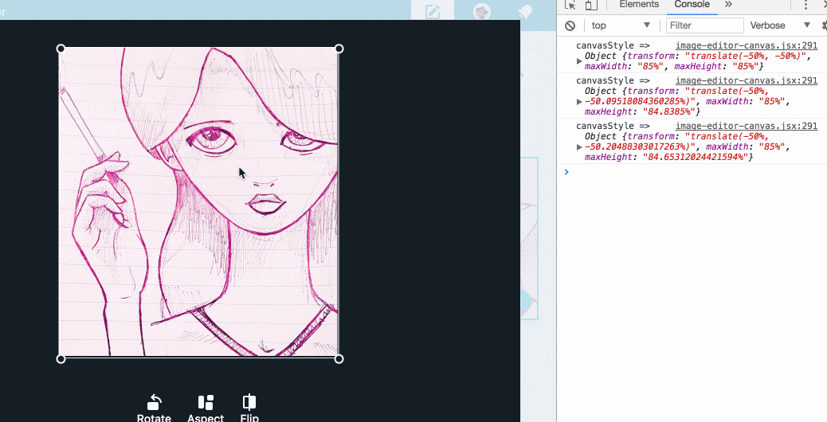Switch to the Console tab
Screen dimensions: 827x422
click(692, 5)
